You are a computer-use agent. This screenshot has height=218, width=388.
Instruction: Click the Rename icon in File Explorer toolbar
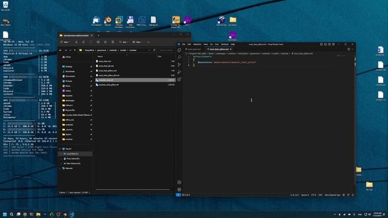click(98, 42)
